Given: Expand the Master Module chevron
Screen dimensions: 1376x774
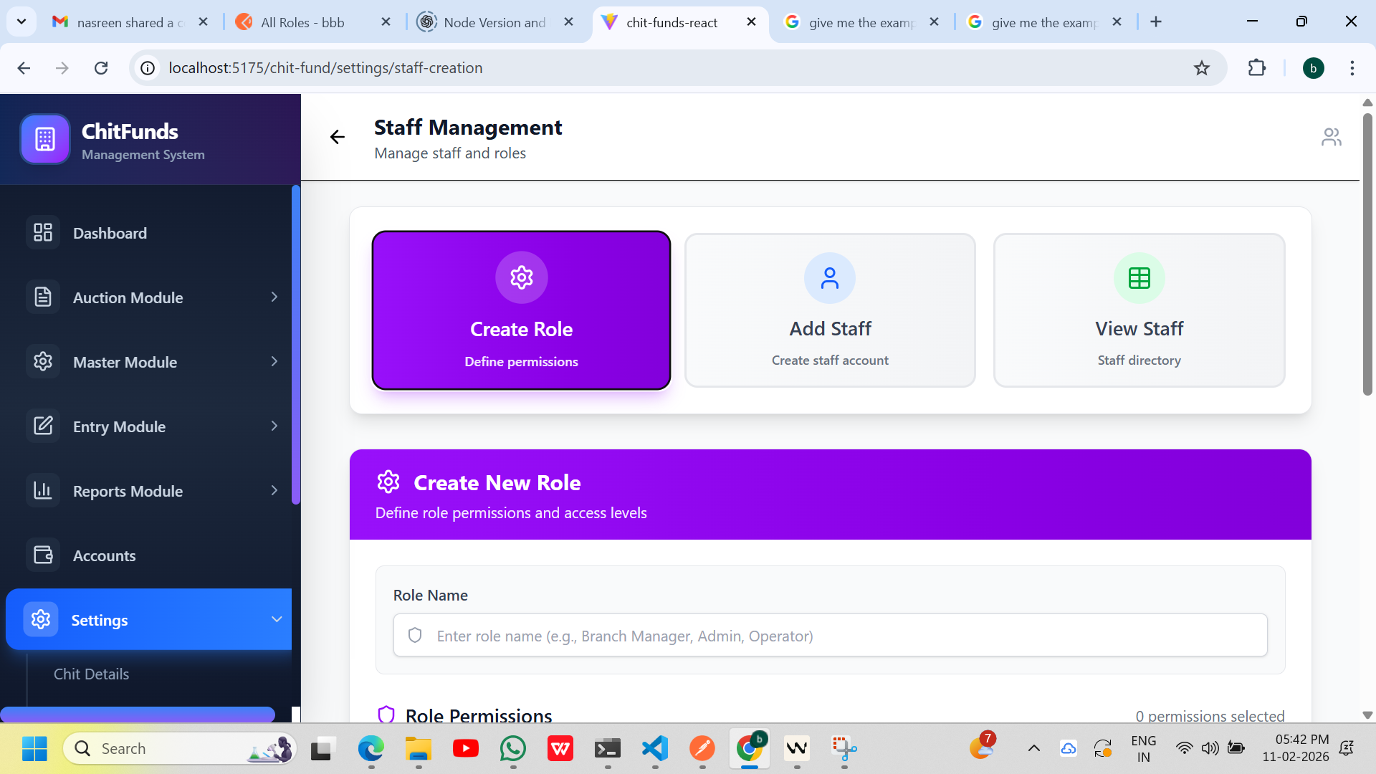Looking at the screenshot, I should tap(274, 362).
